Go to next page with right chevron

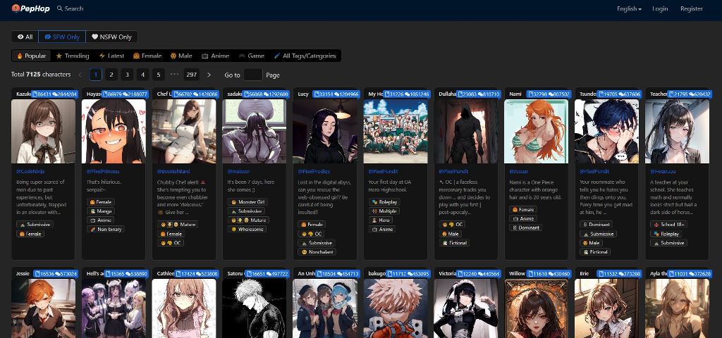click(209, 75)
